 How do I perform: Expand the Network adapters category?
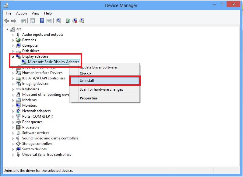coord(13,111)
